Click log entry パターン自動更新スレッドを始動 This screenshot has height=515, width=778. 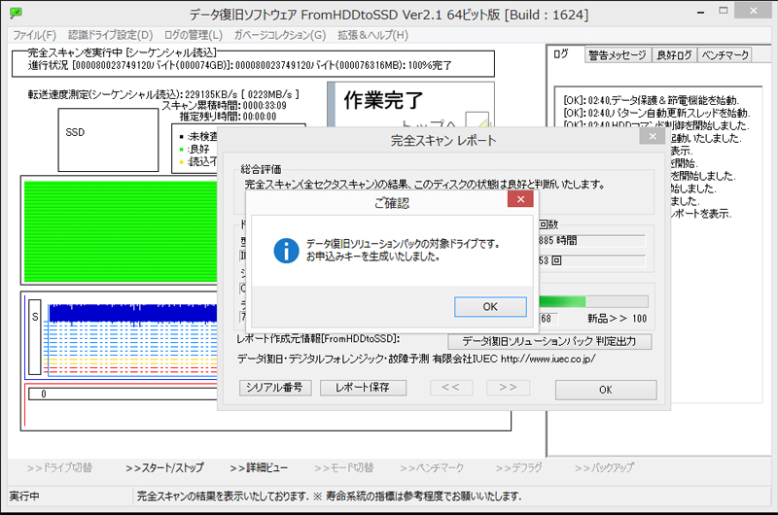coord(655,113)
